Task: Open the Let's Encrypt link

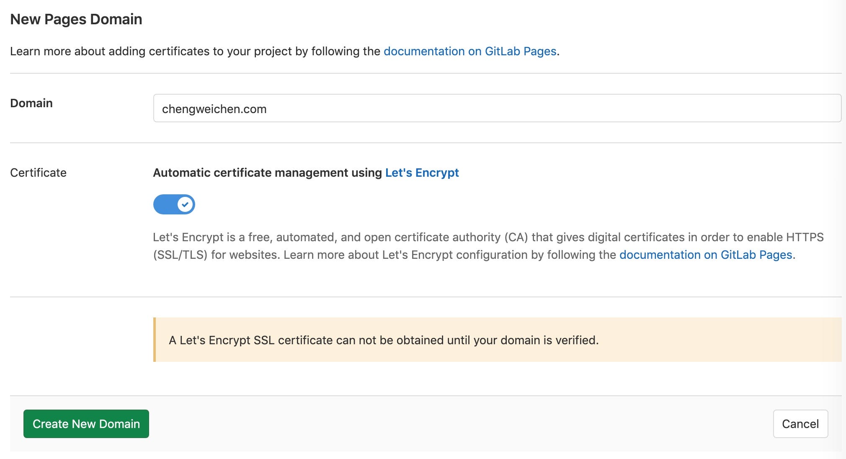Action: (x=422, y=173)
